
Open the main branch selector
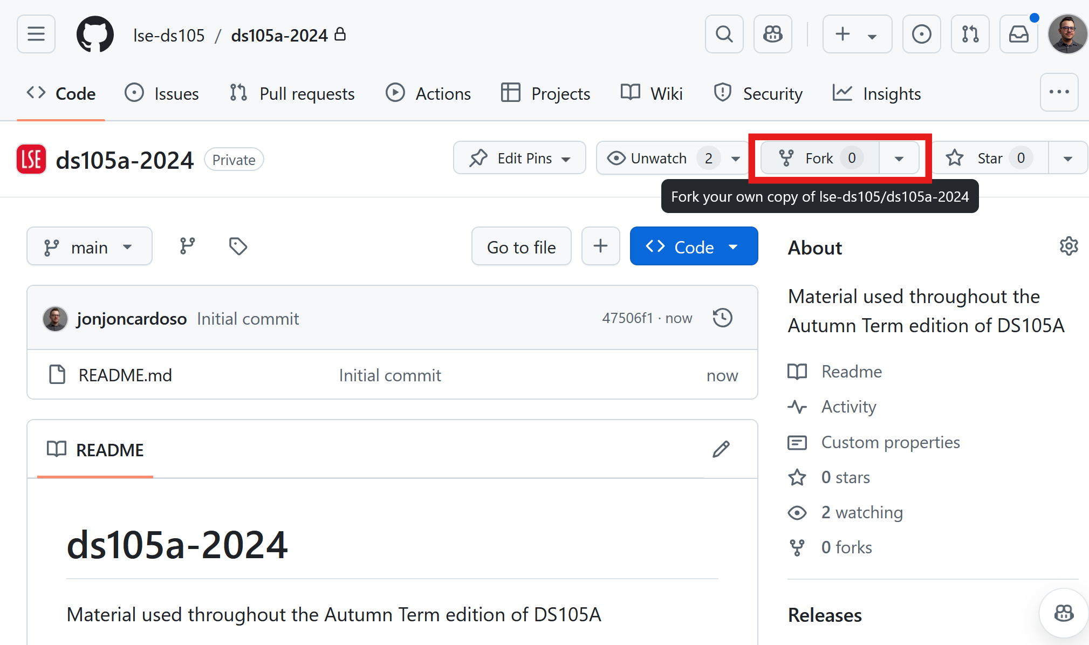[x=90, y=246]
